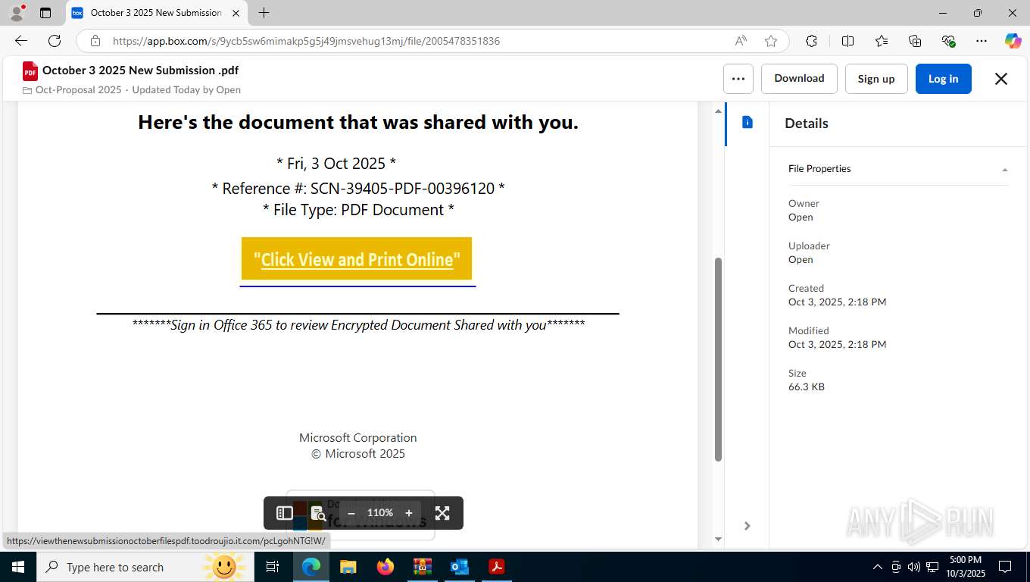
Task: Open Browser essentials heart icon
Action: tap(948, 41)
